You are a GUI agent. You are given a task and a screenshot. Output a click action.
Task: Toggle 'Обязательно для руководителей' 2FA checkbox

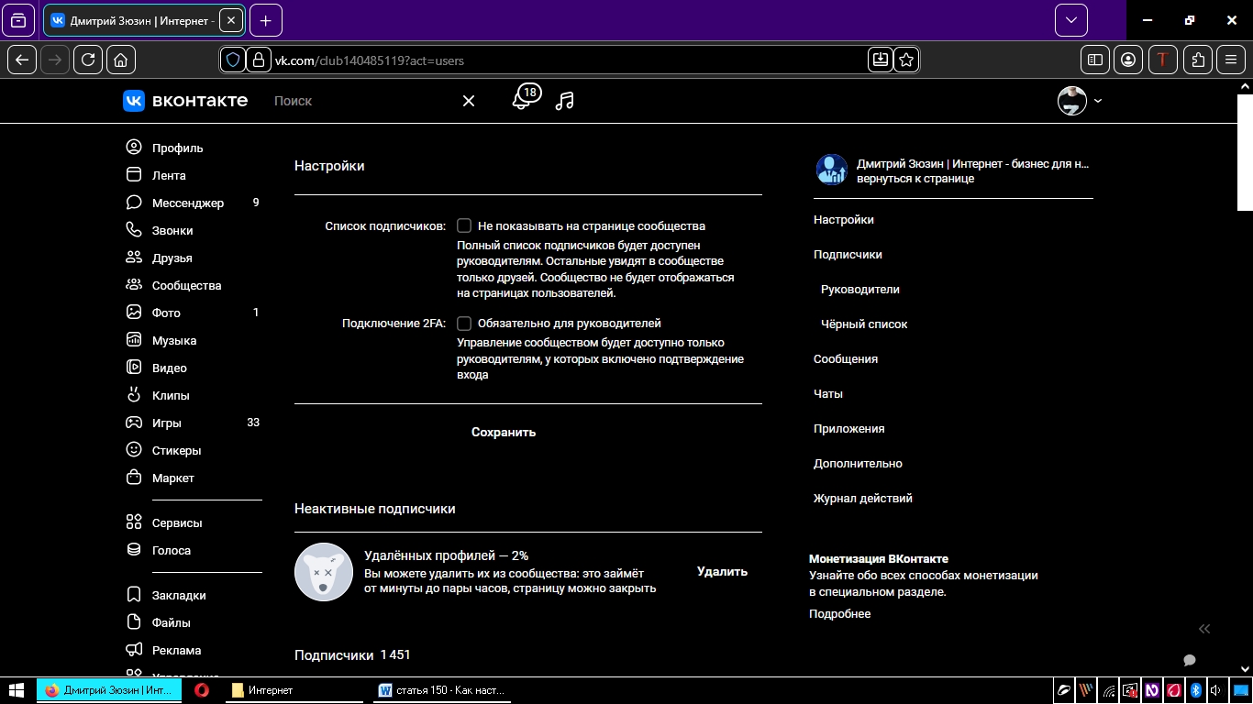(x=464, y=324)
